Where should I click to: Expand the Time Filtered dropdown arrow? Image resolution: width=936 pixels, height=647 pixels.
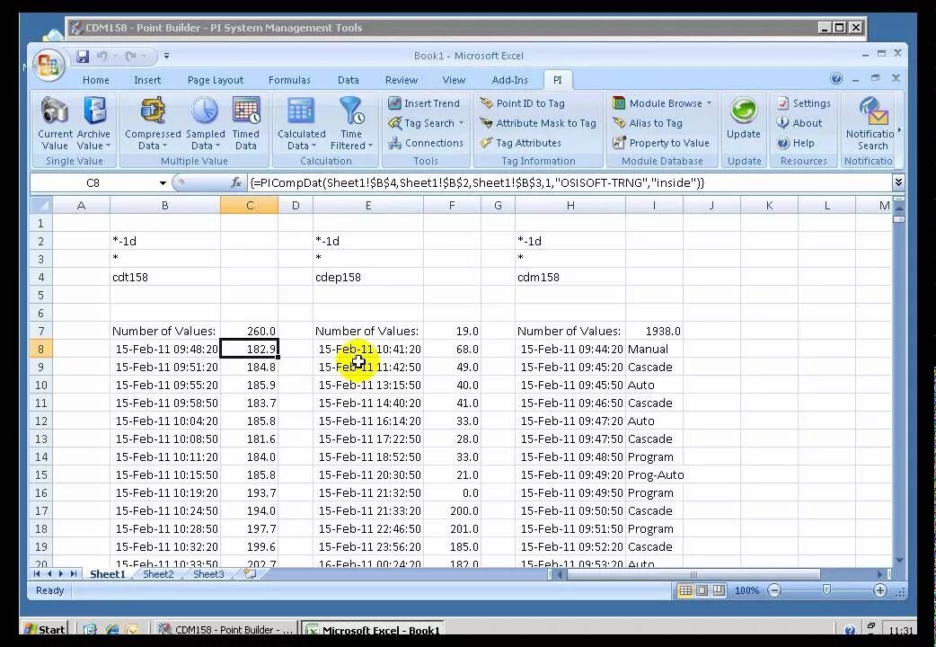(370, 146)
